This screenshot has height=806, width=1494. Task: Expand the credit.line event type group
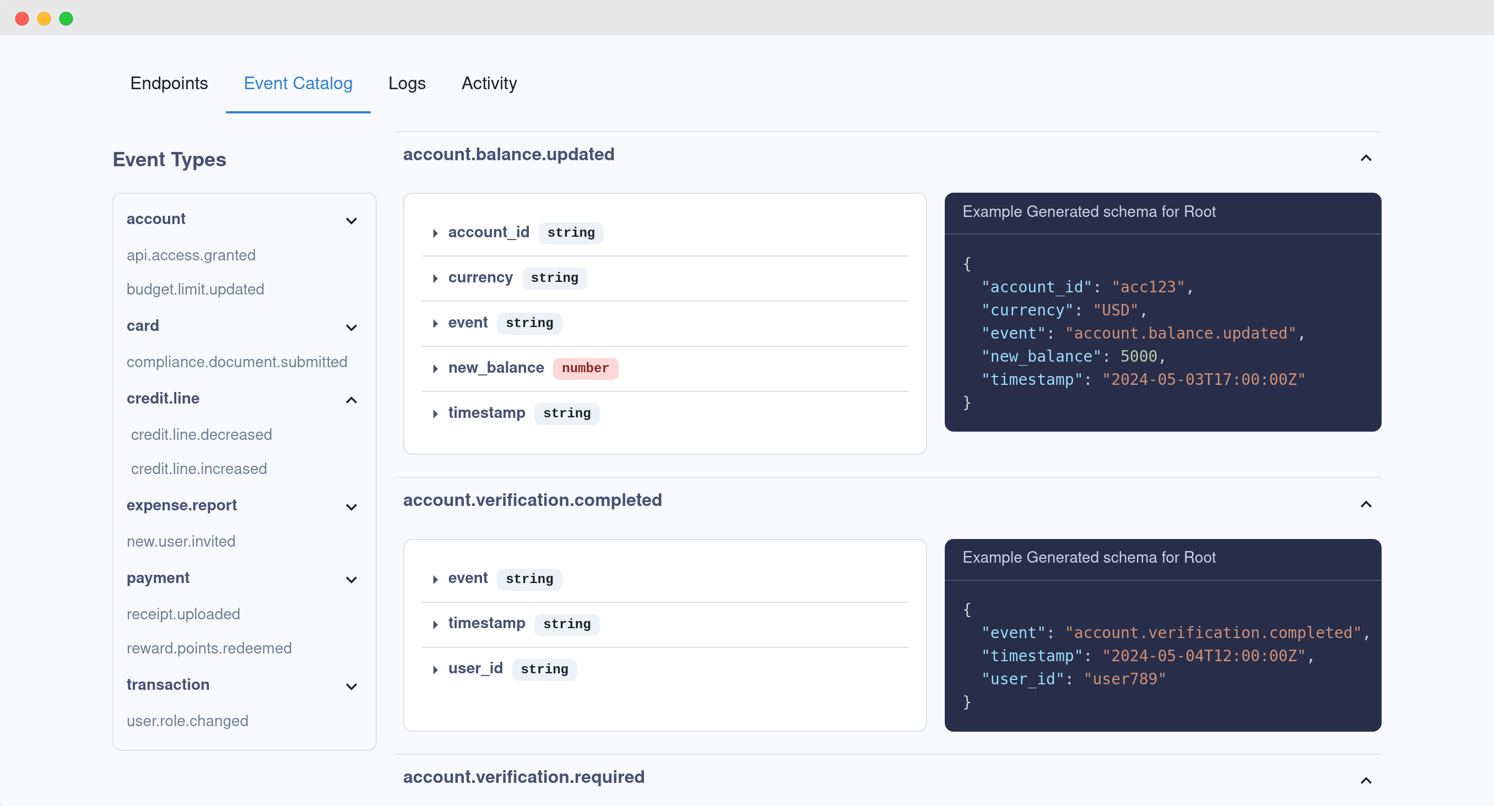[x=351, y=398]
